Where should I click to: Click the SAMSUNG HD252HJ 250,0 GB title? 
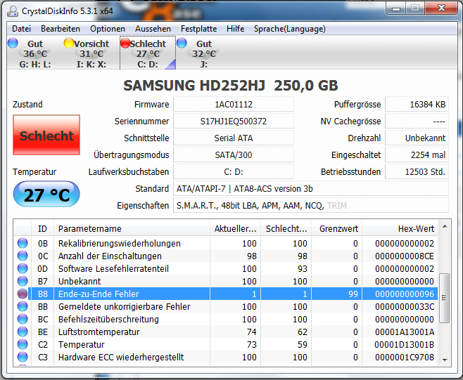coord(231,86)
